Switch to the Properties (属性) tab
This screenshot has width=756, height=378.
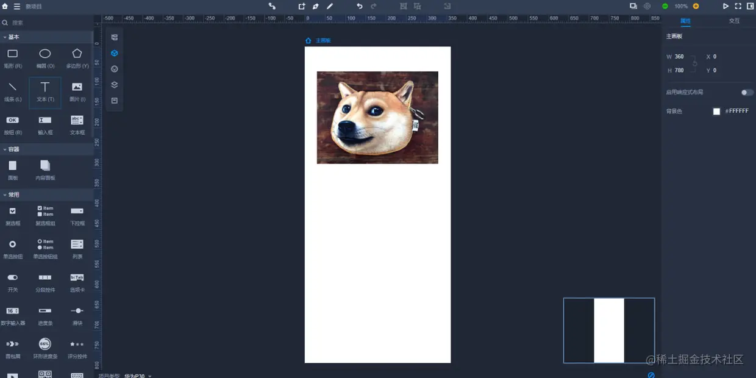pyautogui.click(x=685, y=21)
